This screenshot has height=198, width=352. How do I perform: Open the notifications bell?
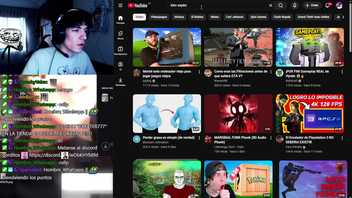click(327, 5)
